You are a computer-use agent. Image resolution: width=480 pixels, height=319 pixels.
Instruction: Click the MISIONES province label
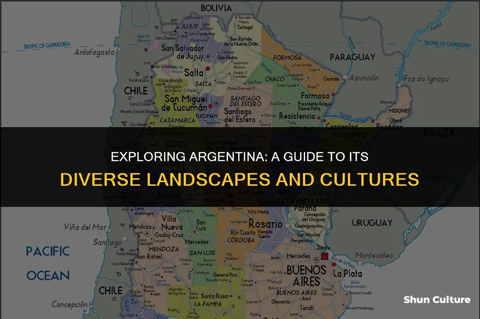(x=399, y=111)
